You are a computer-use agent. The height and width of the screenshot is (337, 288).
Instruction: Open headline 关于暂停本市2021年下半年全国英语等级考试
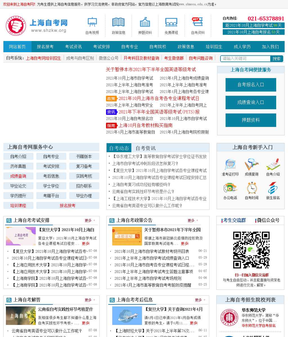[x=151, y=69]
